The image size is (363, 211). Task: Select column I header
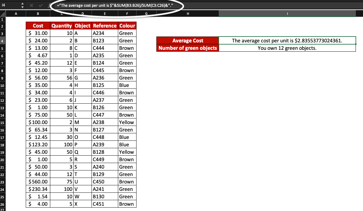[x=287, y=13]
